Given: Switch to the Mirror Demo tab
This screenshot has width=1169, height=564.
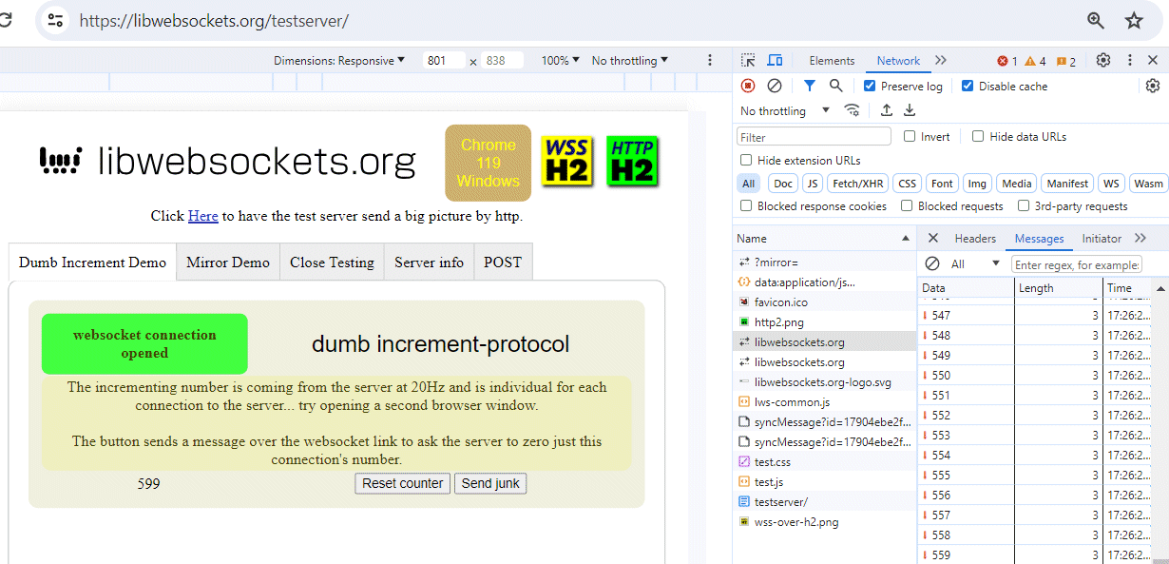Looking at the screenshot, I should tap(228, 263).
